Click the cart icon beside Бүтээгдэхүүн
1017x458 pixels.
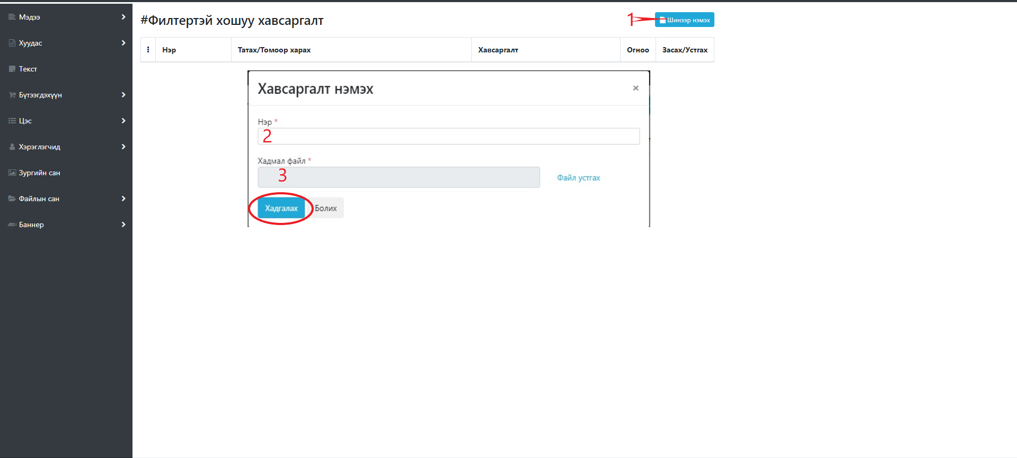[12, 95]
